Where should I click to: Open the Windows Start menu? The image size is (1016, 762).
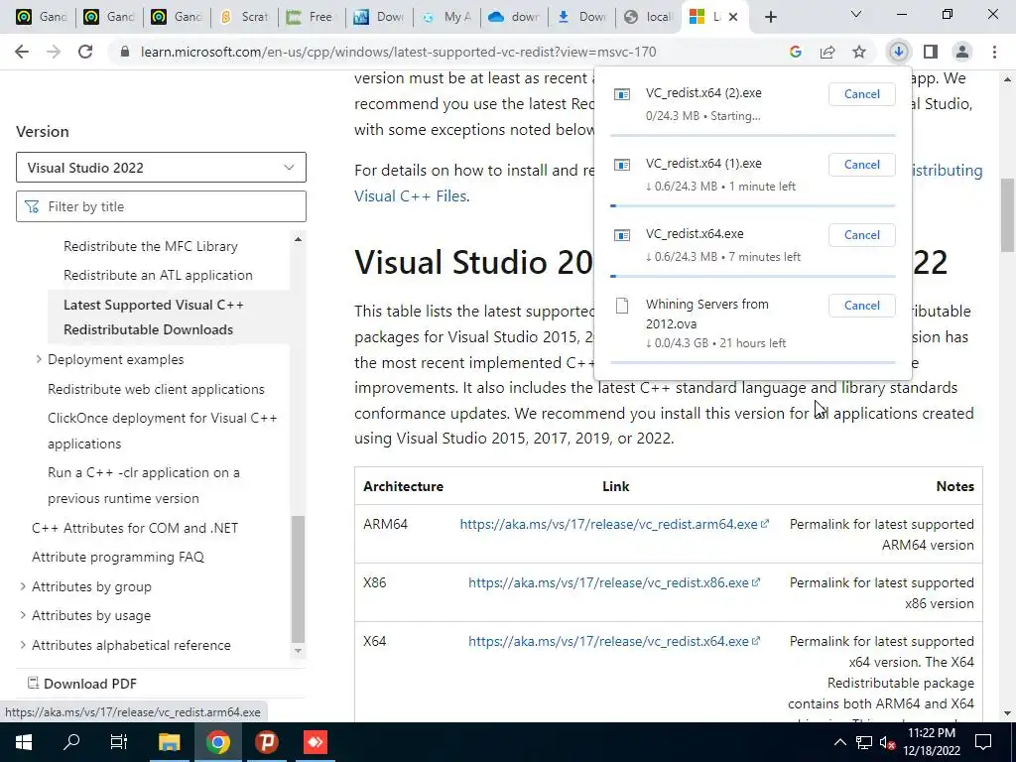24,742
